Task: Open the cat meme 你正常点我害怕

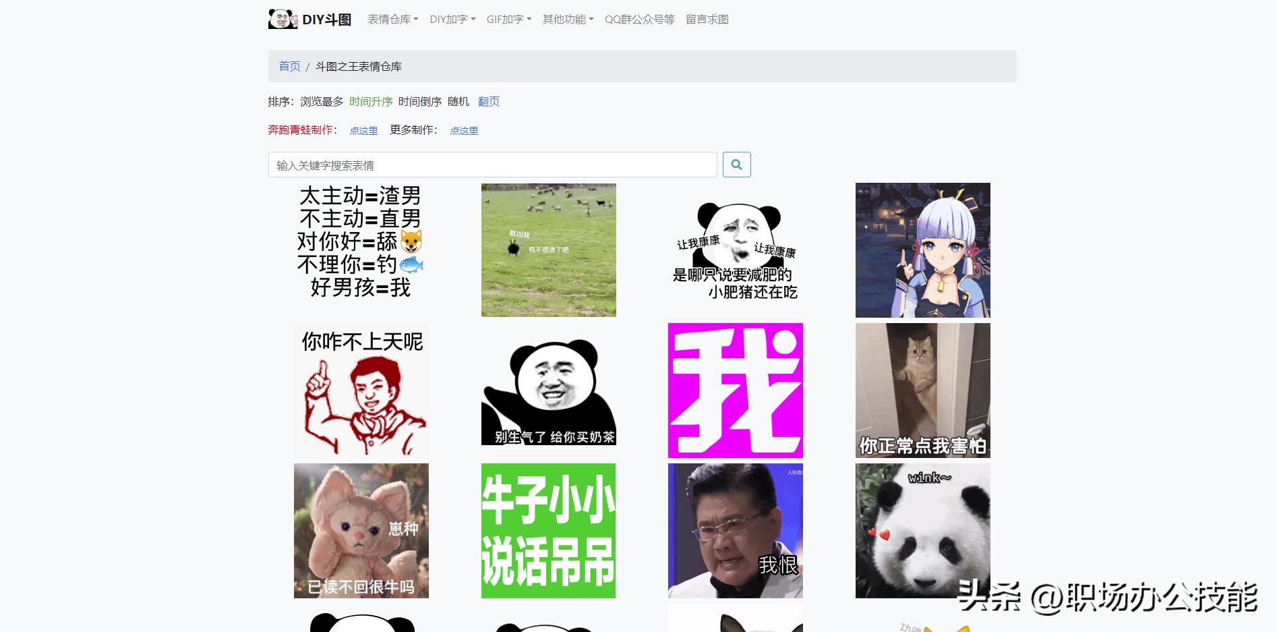Action: pos(922,390)
